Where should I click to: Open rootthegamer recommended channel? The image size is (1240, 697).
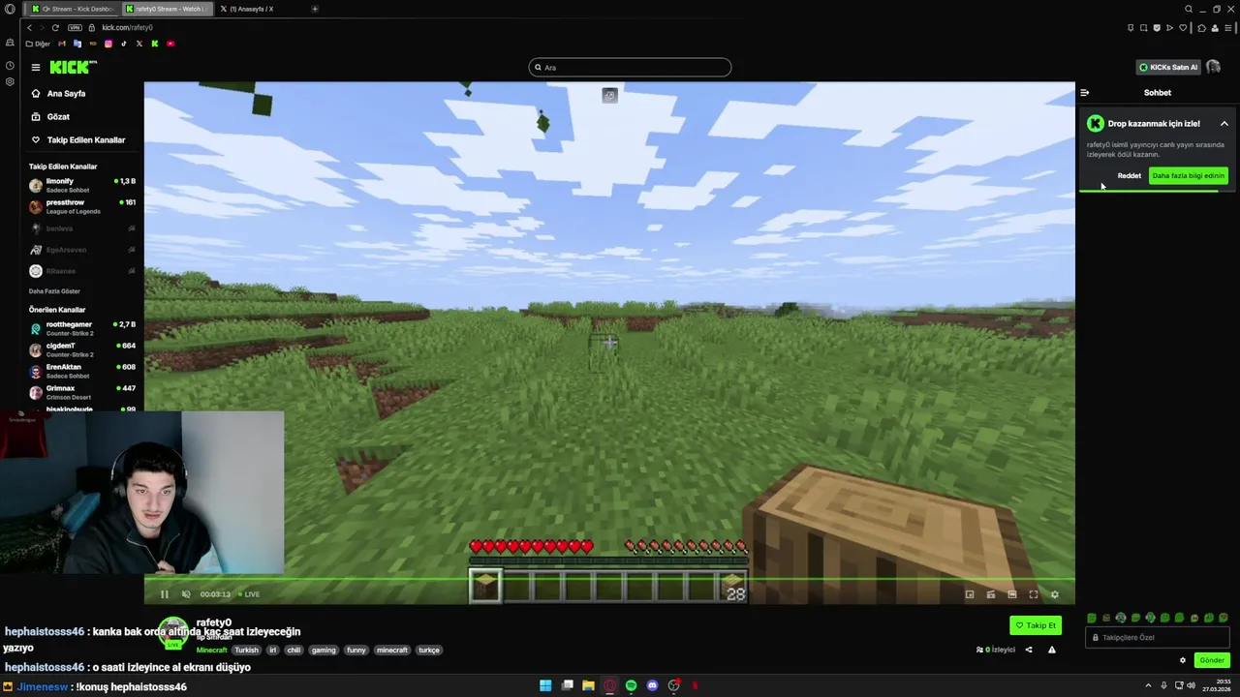click(82, 328)
